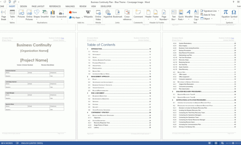Insert an Online Video

click(x=98, y=15)
